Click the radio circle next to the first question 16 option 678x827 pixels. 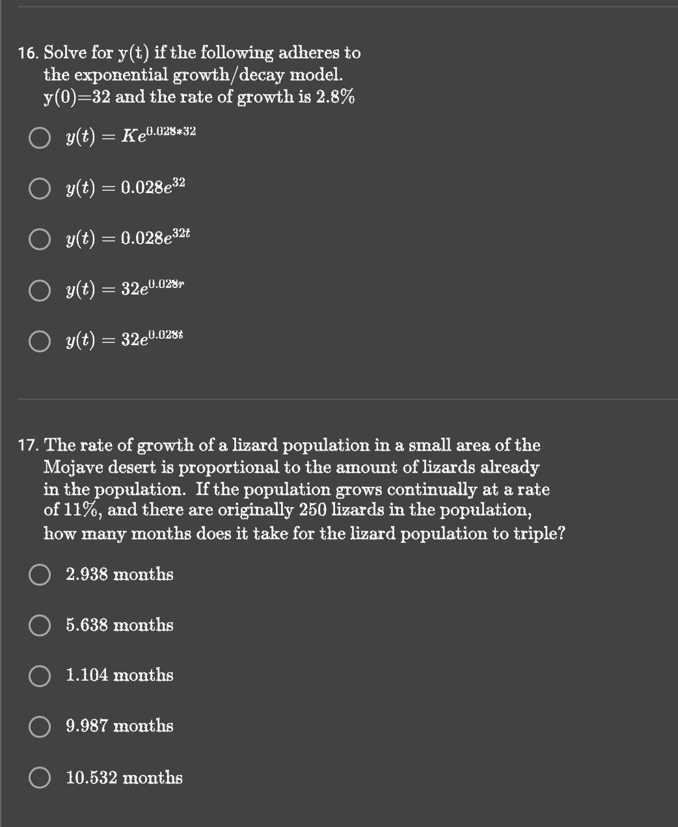coord(39,137)
